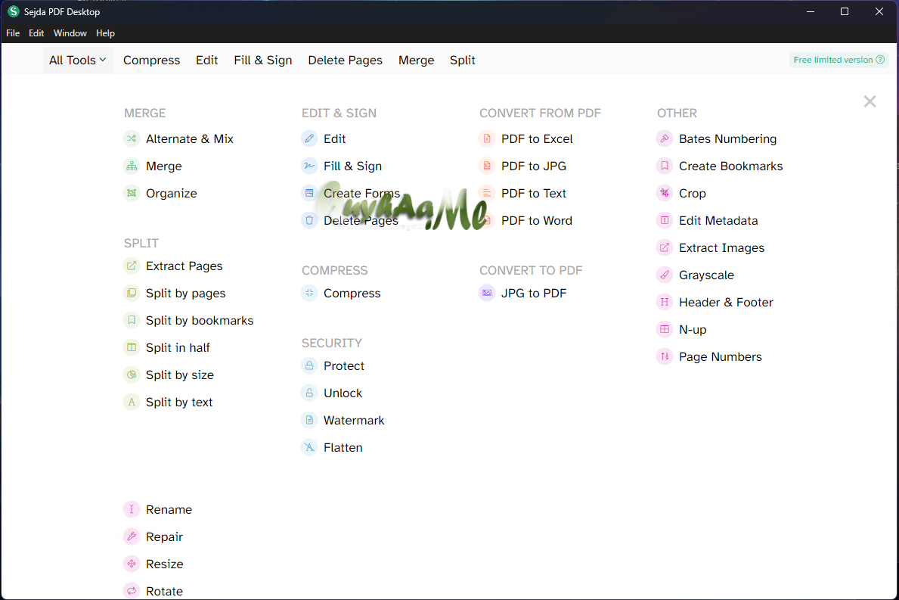The width and height of the screenshot is (899, 600).
Task: Open the Edit menu in menu bar
Action: (36, 33)
